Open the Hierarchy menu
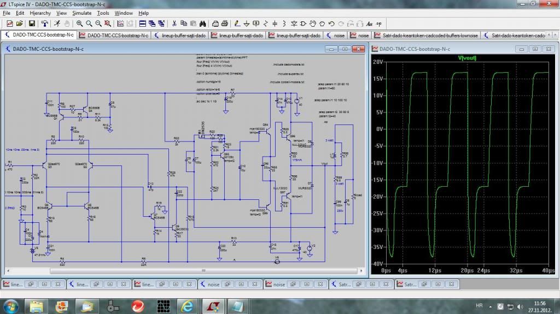Screen dimensions: 560x314 (40, 13)
